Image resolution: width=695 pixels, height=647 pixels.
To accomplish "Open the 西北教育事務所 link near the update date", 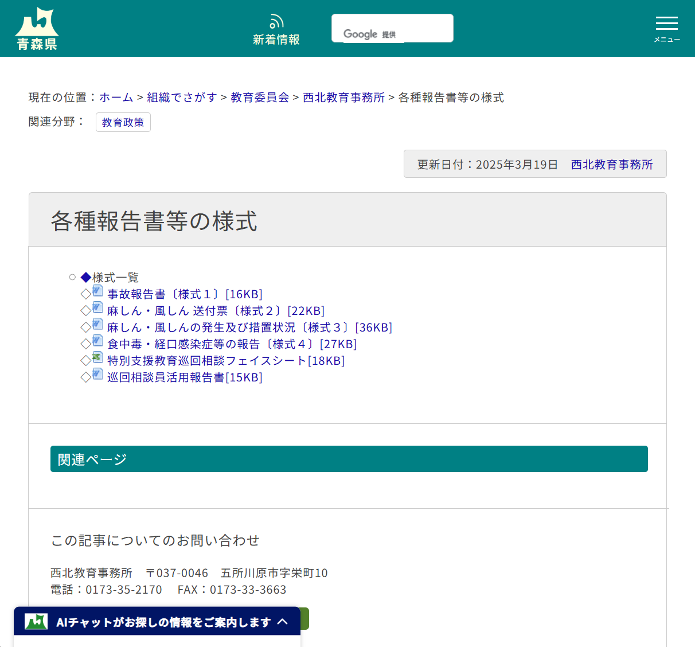I will click(611, 164).
